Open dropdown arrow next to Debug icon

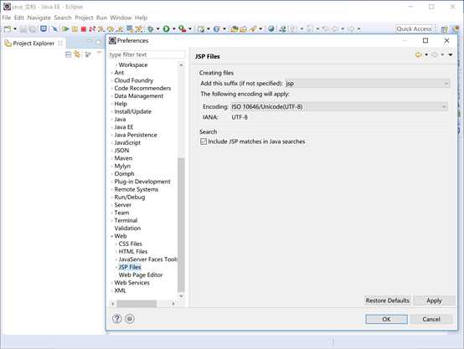(x=157, y=29)
